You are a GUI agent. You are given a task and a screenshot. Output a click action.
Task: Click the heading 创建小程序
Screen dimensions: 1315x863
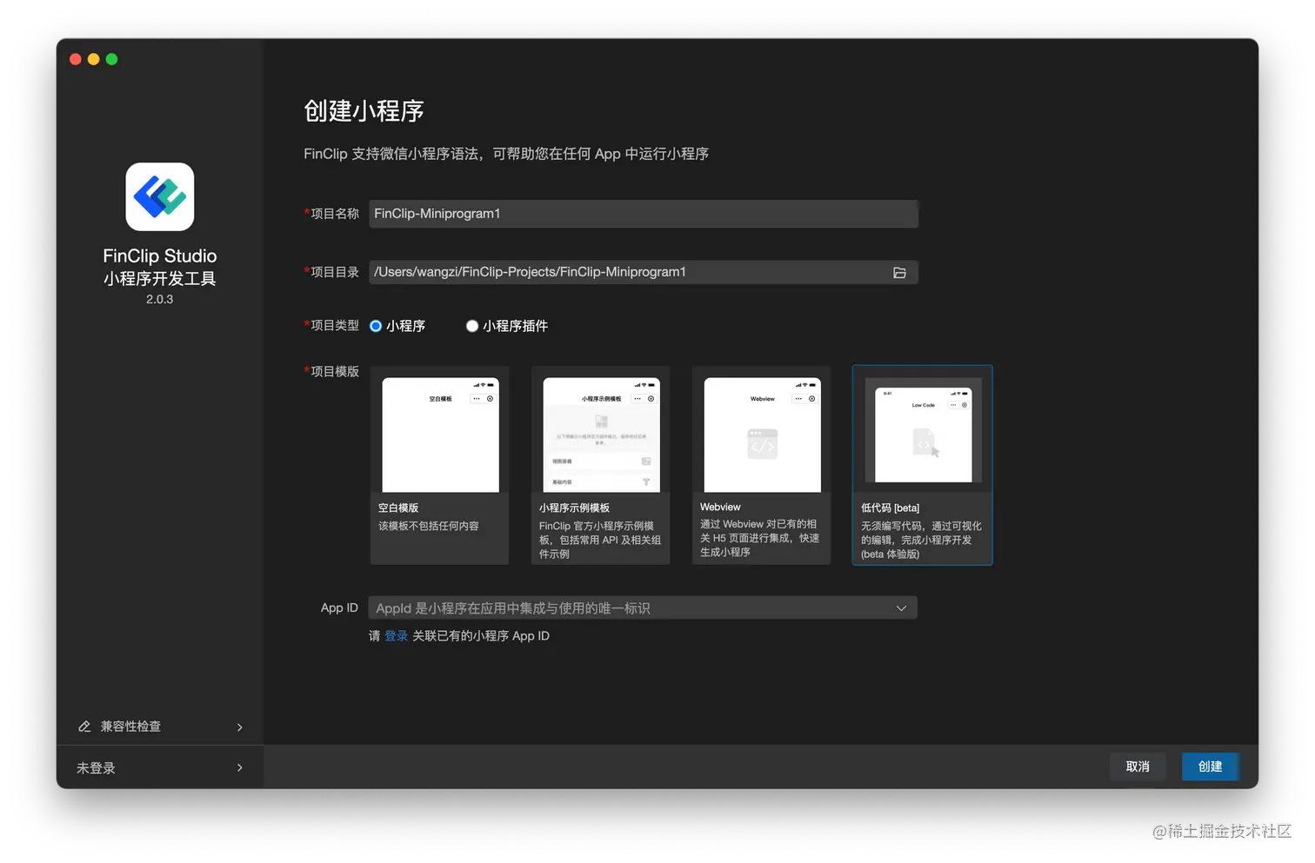(364, 111)
